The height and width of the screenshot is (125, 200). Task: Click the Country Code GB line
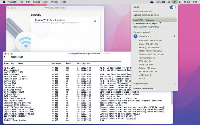147,58
